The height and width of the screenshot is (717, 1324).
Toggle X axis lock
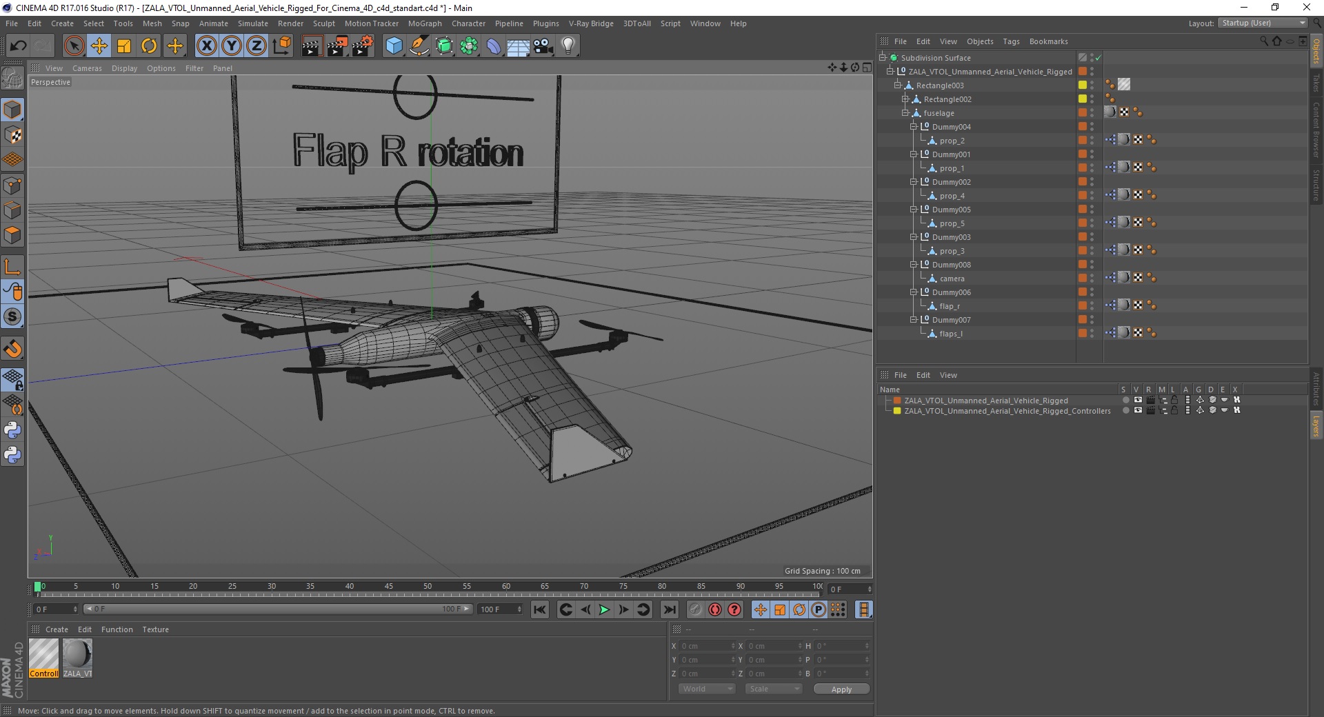coord(206,46)
